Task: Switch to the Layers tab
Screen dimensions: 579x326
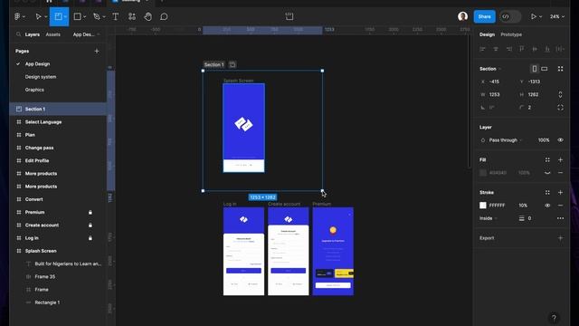Action: tap(33, 34)
